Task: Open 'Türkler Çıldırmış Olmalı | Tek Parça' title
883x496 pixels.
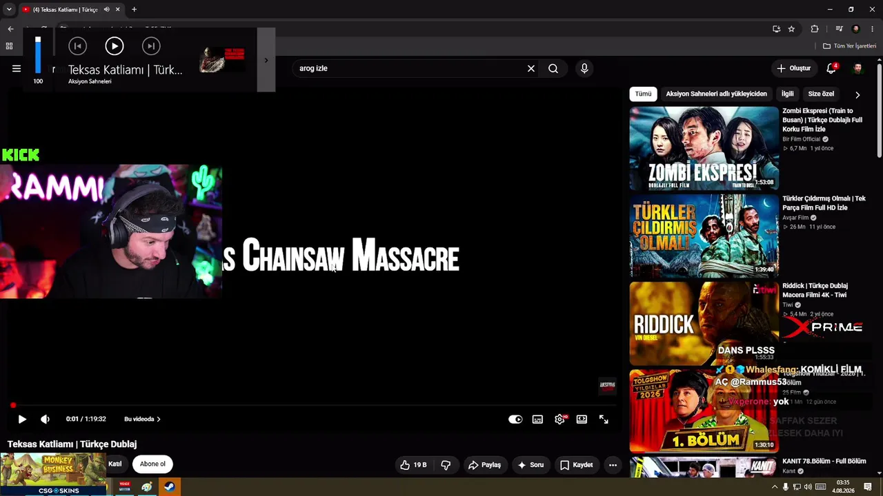Action: click(x=824, y=203)
